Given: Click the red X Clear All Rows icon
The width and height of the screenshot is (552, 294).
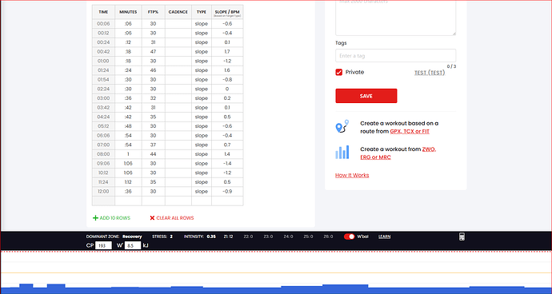Looking at the screenshot, I should [152, 218].
